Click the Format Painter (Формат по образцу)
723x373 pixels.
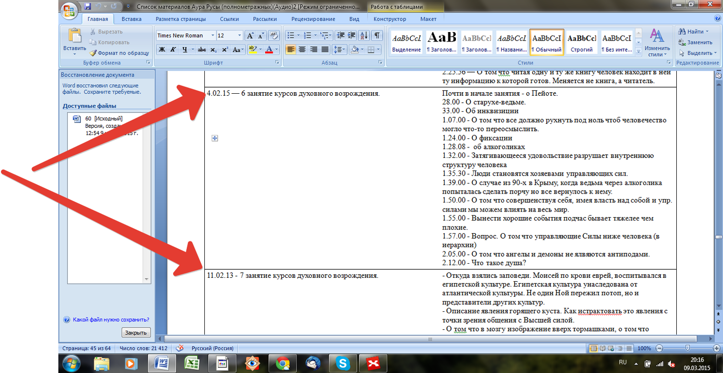119,53
